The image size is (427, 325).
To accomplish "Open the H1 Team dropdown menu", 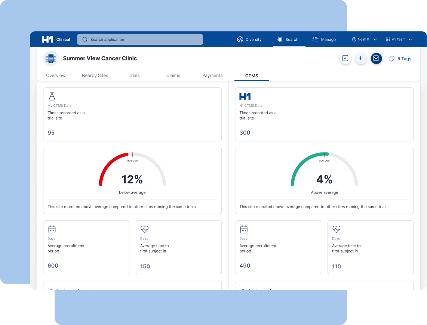I will pyautogui.click(x=399, y=40).
